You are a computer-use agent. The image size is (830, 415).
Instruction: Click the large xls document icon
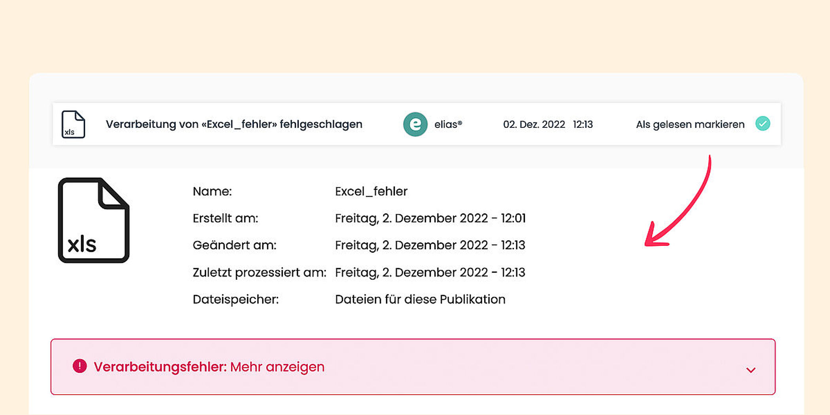coord(94,220)
